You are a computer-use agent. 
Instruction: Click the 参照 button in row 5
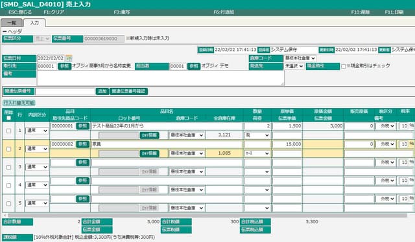click(x=82, y=199)
